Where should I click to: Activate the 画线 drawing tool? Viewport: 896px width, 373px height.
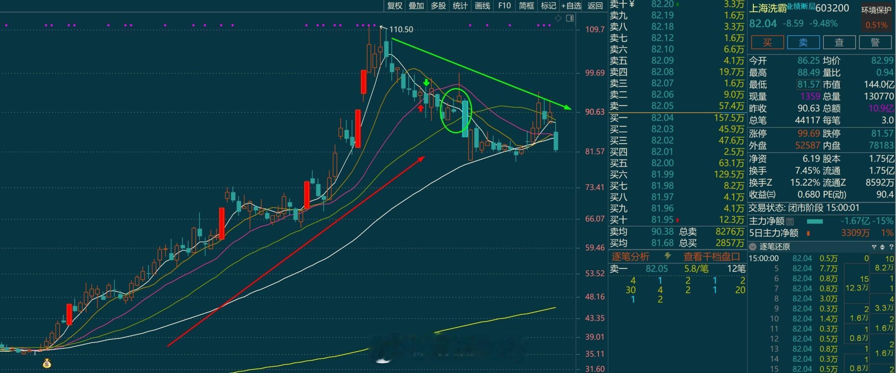[x=482, y=5]
